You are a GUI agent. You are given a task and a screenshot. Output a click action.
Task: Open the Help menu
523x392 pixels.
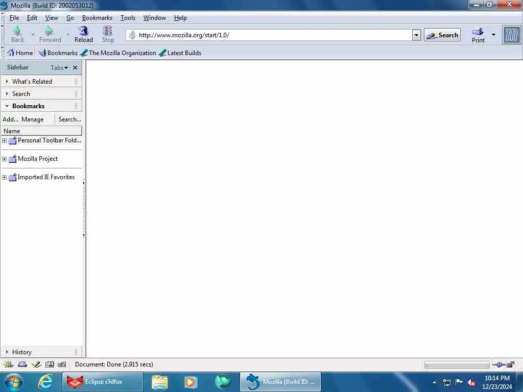(180, 18)
